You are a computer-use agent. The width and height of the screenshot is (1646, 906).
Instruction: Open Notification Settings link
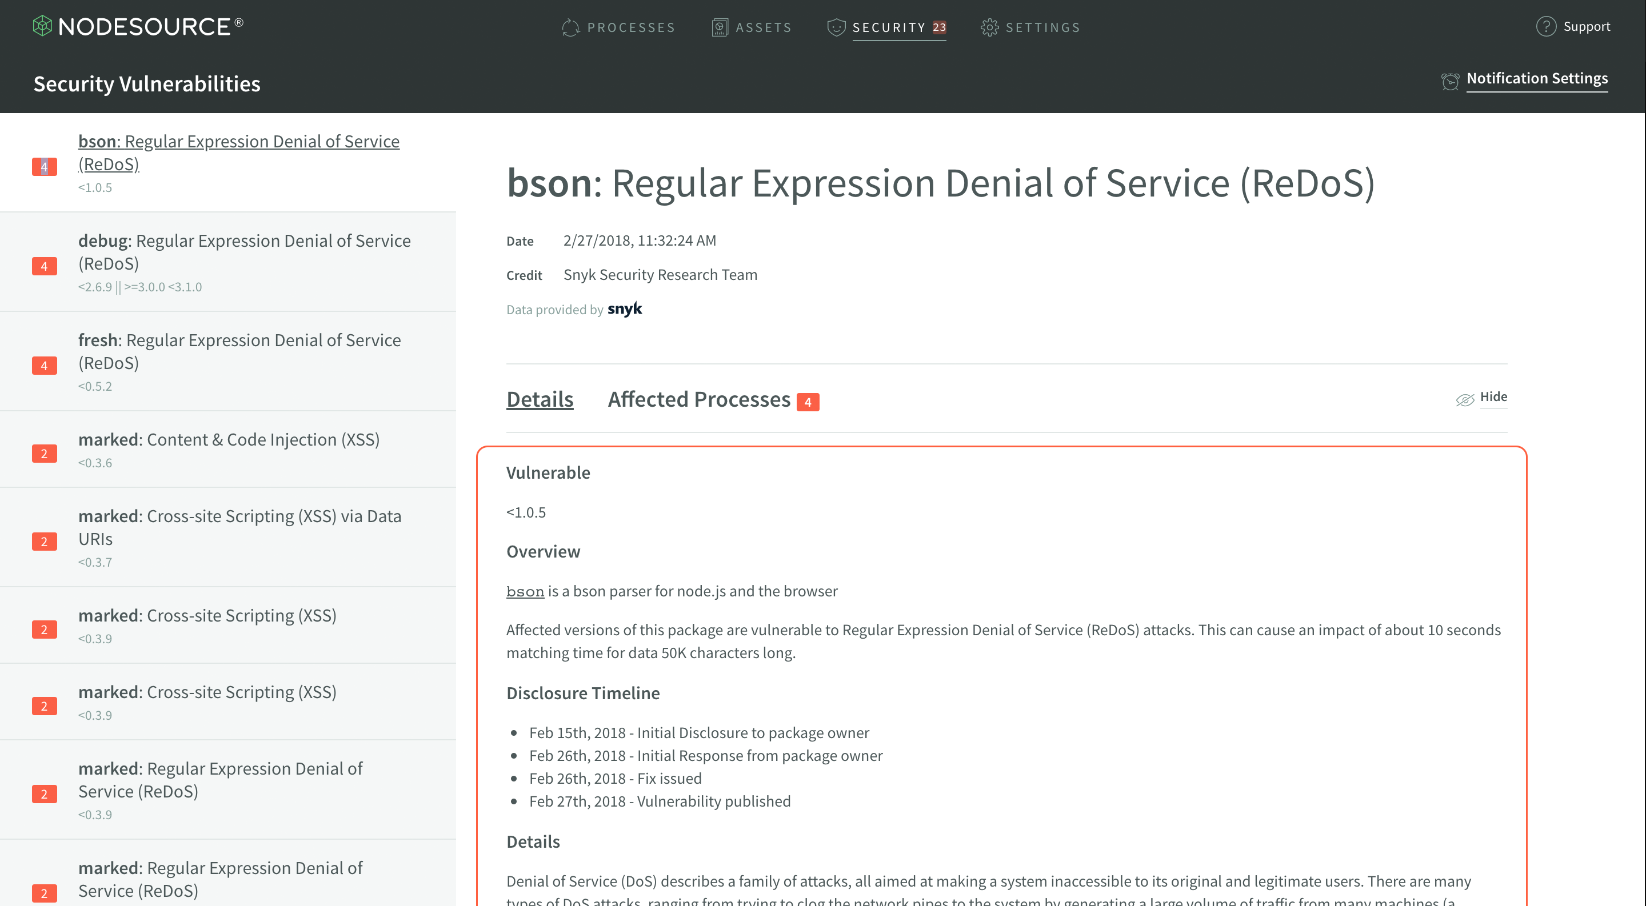(1536, 78)
